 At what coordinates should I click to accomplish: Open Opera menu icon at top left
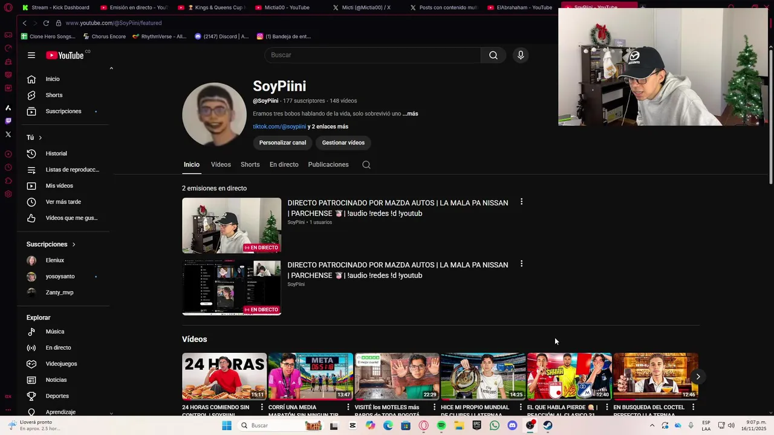click(8, 8)
